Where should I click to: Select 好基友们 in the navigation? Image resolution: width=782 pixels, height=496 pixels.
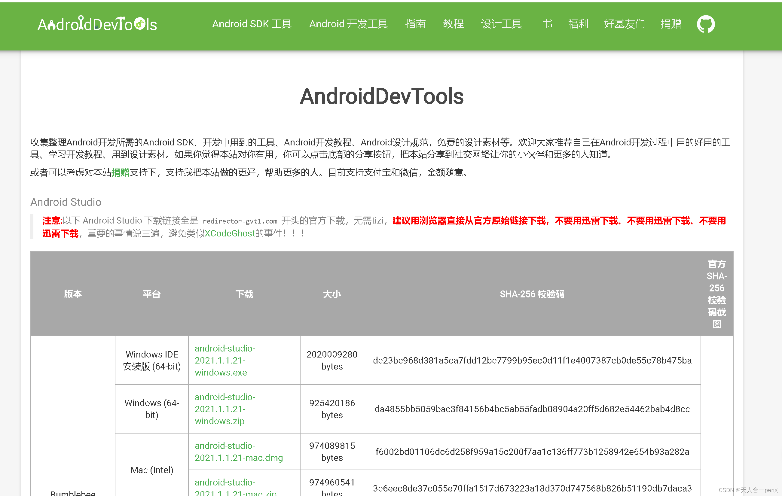(x=624, y=24)
